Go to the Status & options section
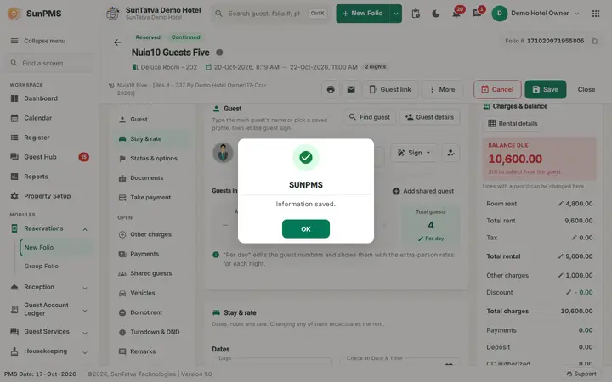Viewport: 612px width, 382px height. [x=153, y=158]
